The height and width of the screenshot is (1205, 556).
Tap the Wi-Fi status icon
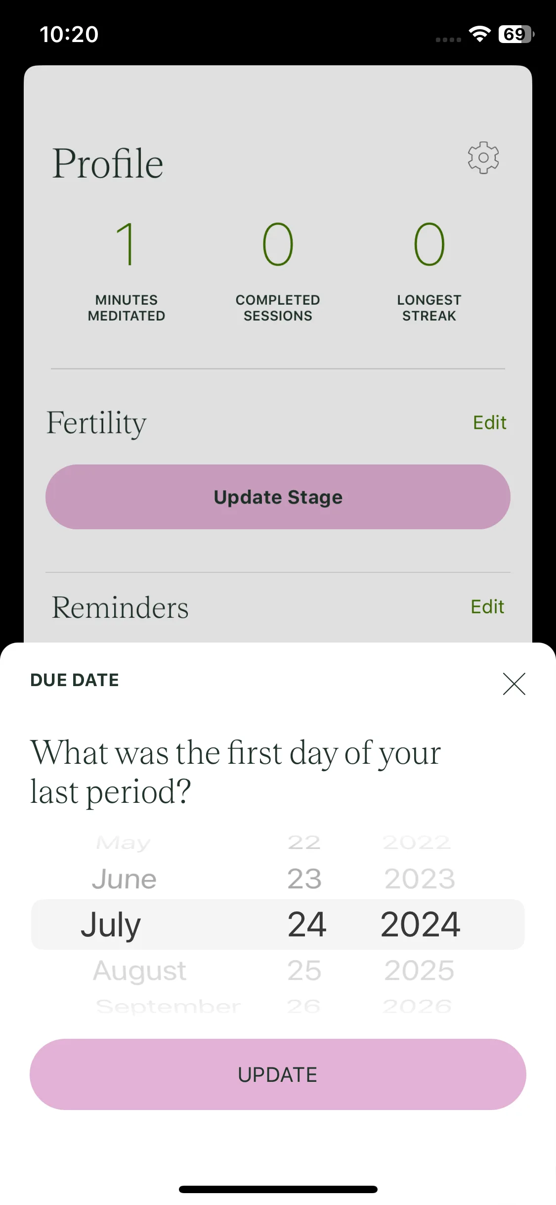pyautogui.click(x=479, y=34)
